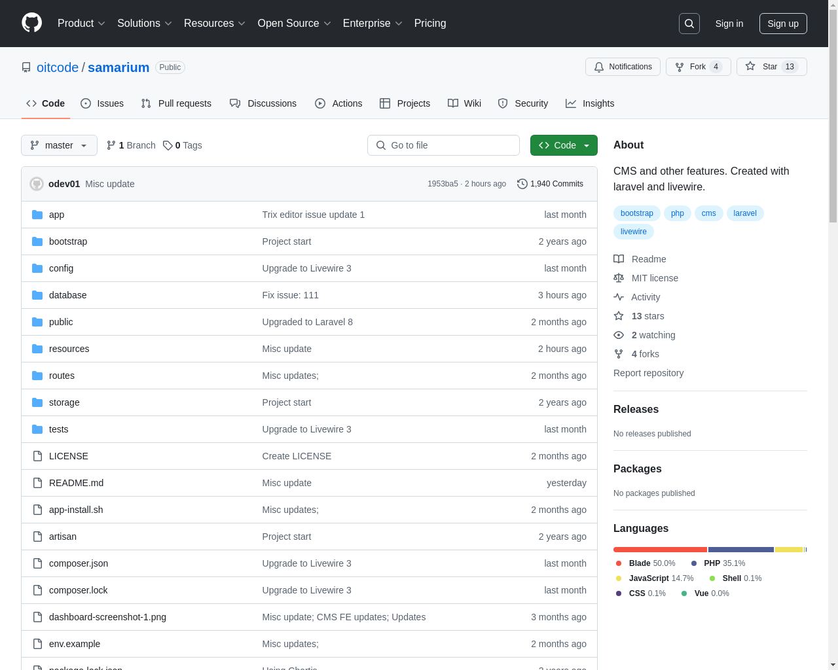This screenshot has height=670, width=838.
Task: Click the JavaScript yellow language bar segment
Action: pyautogui.click(x=789, y=550)
